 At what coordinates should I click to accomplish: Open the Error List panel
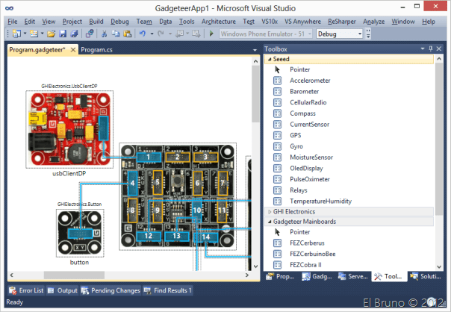coord(26,290)
